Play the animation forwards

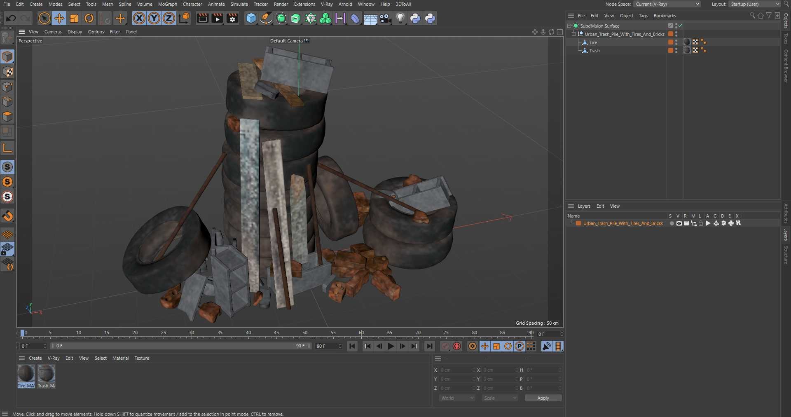391,346
